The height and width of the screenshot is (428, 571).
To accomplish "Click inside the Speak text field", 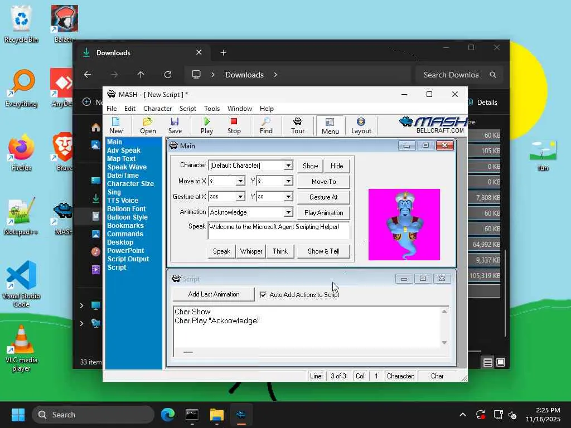I will tap(279, 230).
